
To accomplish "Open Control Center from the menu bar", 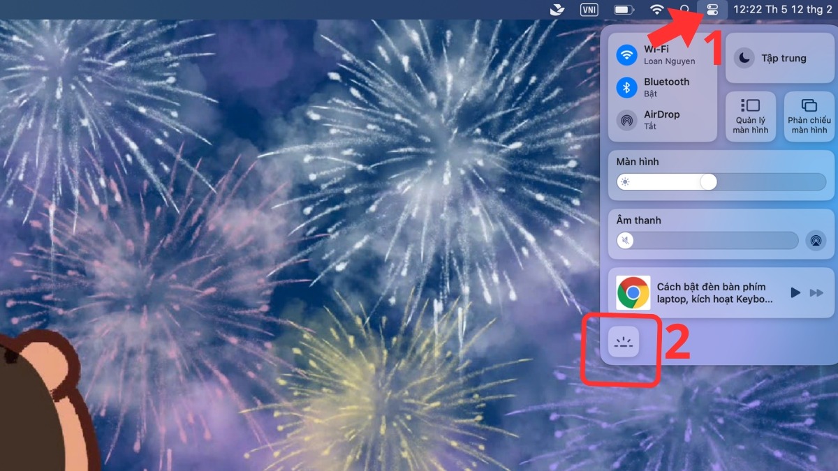I will 712,10.
